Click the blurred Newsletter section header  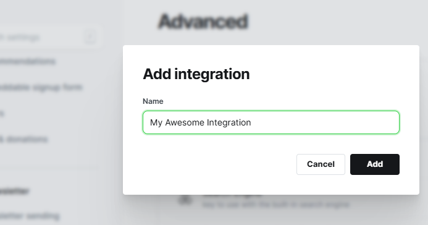14,191
